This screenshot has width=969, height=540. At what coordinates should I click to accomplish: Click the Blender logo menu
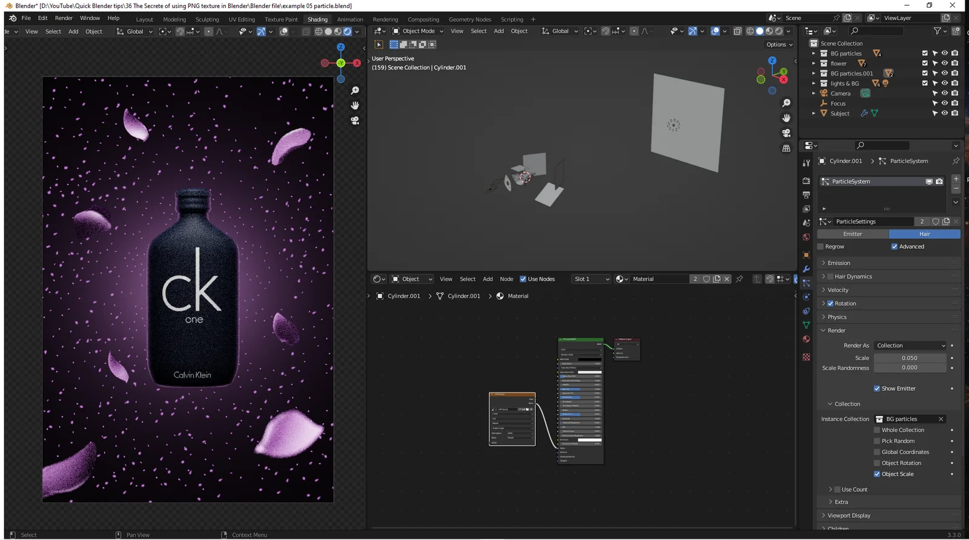click(x=13, y=18)
